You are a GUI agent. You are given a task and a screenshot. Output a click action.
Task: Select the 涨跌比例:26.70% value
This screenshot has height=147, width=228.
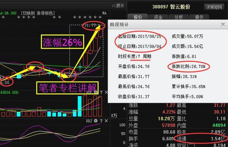point(188,67)
